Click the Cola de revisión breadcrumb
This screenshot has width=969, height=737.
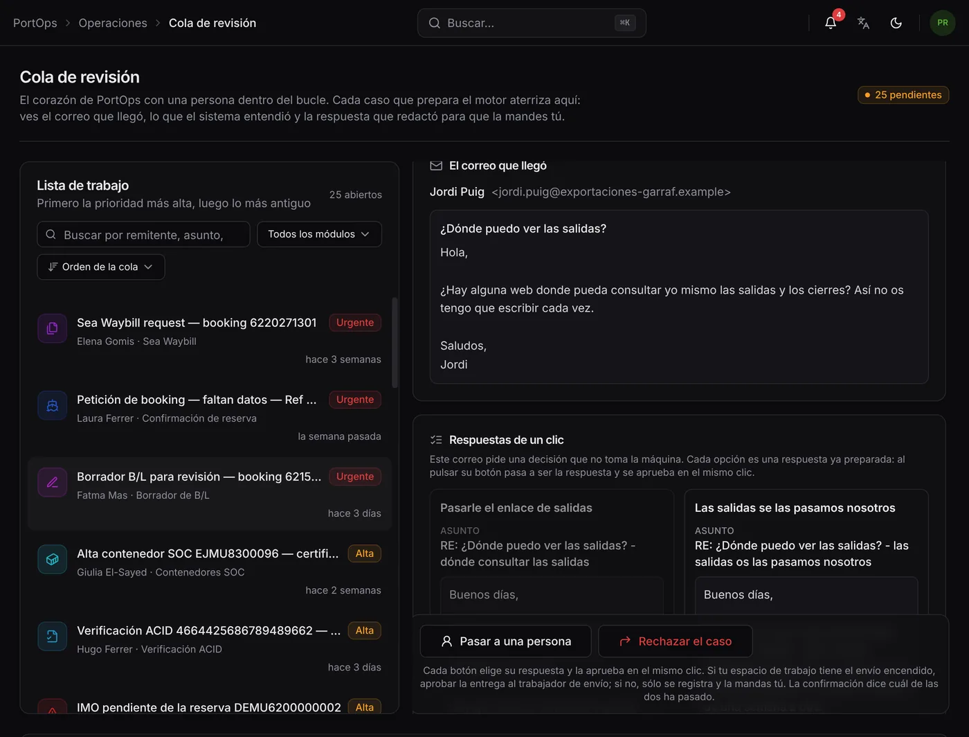[x=212, y=23]
